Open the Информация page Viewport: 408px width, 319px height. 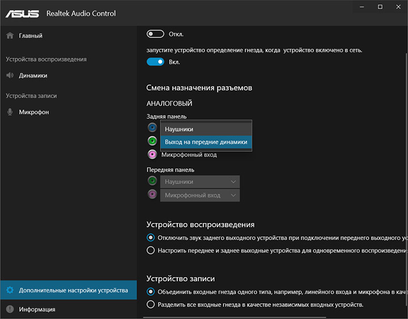tap(37, 309)
